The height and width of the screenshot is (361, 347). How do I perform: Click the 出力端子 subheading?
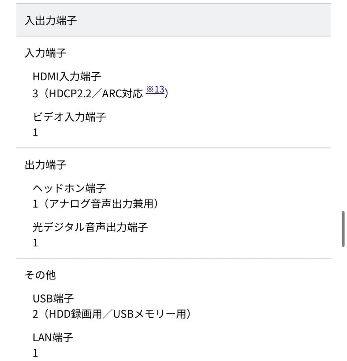(45, 165)
